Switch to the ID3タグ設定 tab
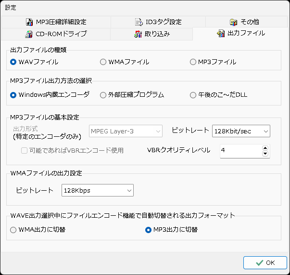This screenshot has width=290, height=275. point(158,22)
